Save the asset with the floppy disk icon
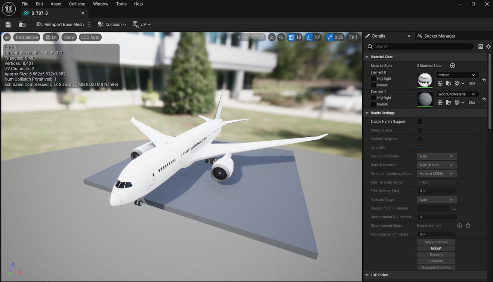Viewport: 493px width, 282px height. coord(8,25)
